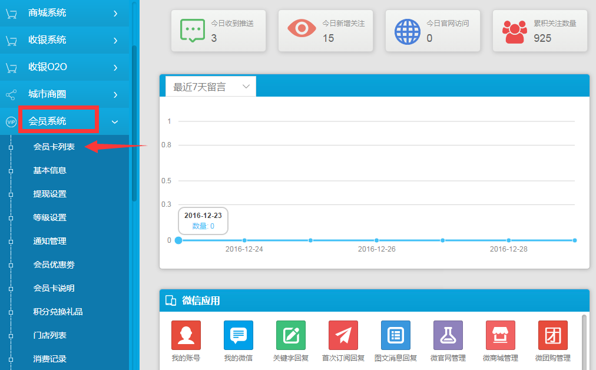
Task: Open 首次订阅回复 paper plane icon
Action: point(343,335)
